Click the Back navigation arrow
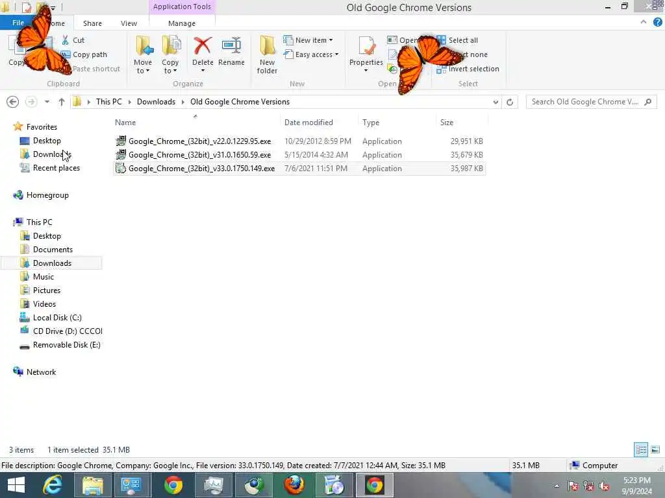Screen dimensions: 665x498 13,102
